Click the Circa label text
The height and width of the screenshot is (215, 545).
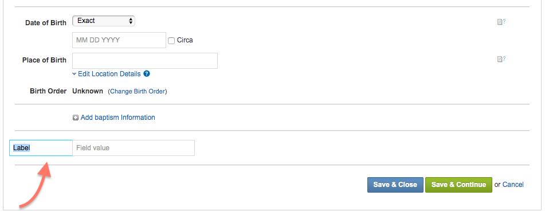[185, 40]
